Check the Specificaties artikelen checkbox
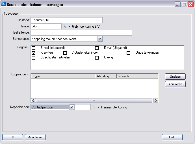Viewport: 195px width, 144px height. coord(34,58)
